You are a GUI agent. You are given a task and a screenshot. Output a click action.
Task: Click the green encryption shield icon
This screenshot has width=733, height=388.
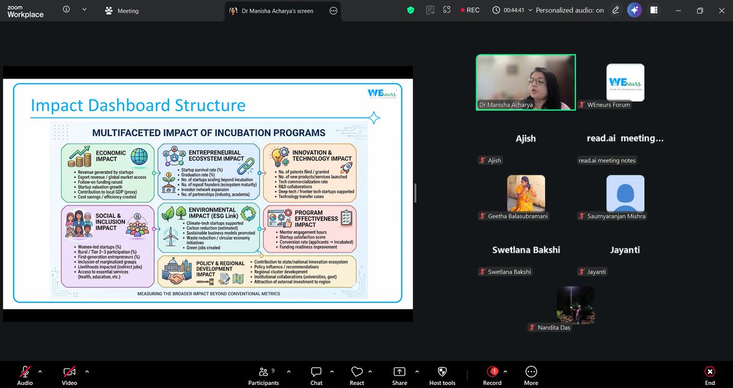tap(412, 10)
